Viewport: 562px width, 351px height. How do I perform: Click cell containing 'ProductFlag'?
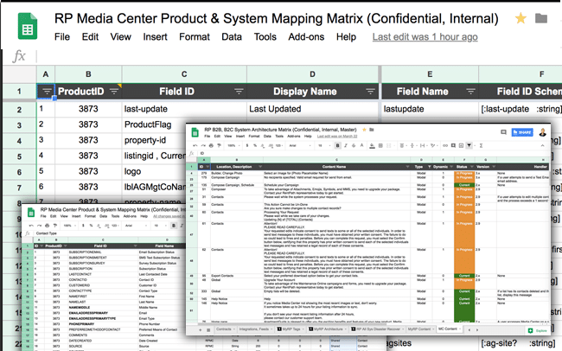pyautogui.click(x=154, y=124)
